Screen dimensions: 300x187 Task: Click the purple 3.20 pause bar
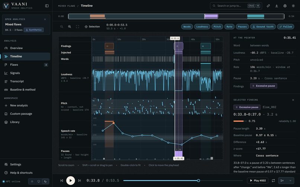click(x=179, y=154)
